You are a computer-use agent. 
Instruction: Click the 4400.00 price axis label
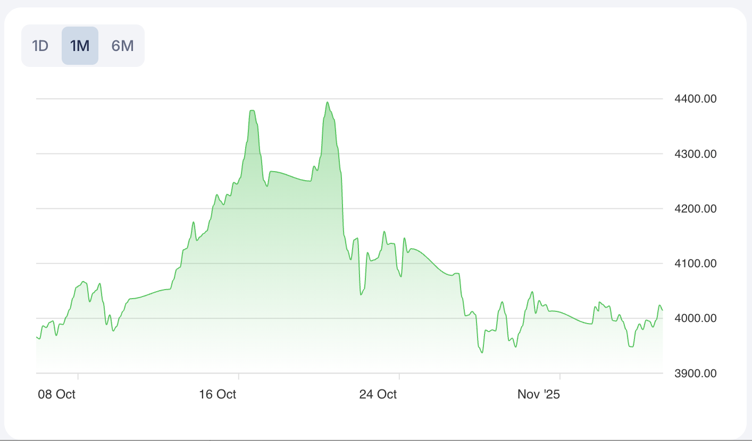coord(695,99)
